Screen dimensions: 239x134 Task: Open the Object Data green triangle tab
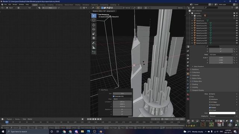pyautogui.click(x=188, y=91)
